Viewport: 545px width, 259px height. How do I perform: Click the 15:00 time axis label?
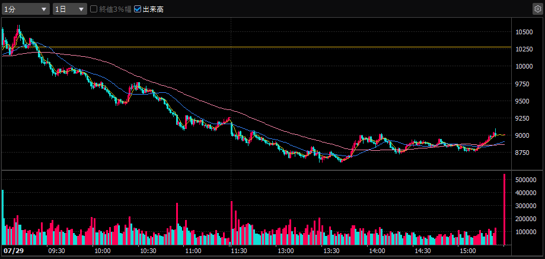pos(467,251)
